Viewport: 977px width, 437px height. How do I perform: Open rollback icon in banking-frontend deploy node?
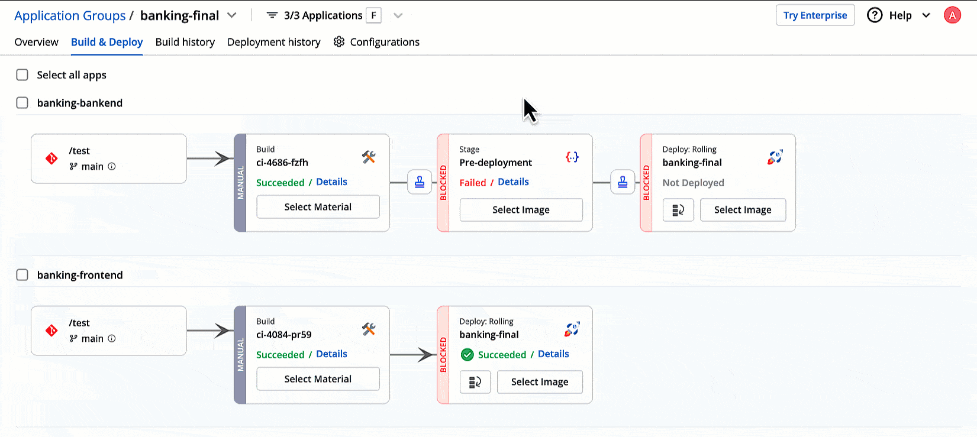(475, 382)
